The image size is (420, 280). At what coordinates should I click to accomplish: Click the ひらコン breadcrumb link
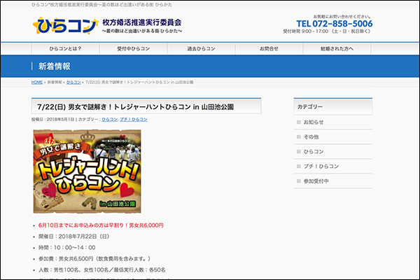click(x=73, y=83)
